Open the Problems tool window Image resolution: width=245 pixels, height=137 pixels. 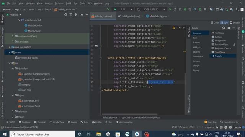point(24,122)
